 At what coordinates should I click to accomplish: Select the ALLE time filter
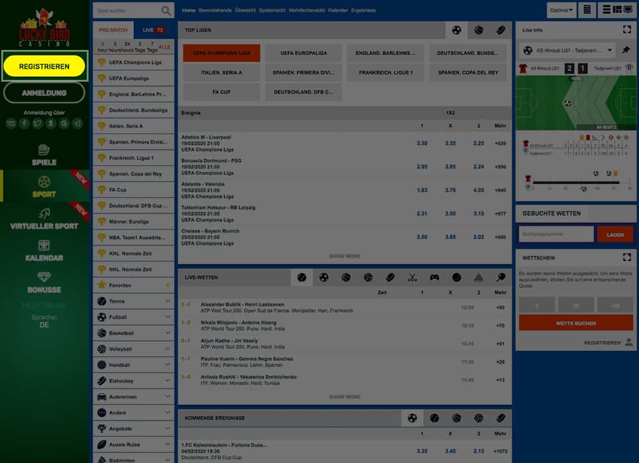pyautogui.click(x=165, y=47)
